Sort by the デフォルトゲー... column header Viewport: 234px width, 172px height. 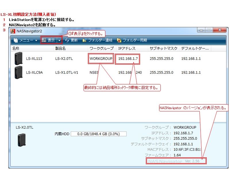point(195,48)
